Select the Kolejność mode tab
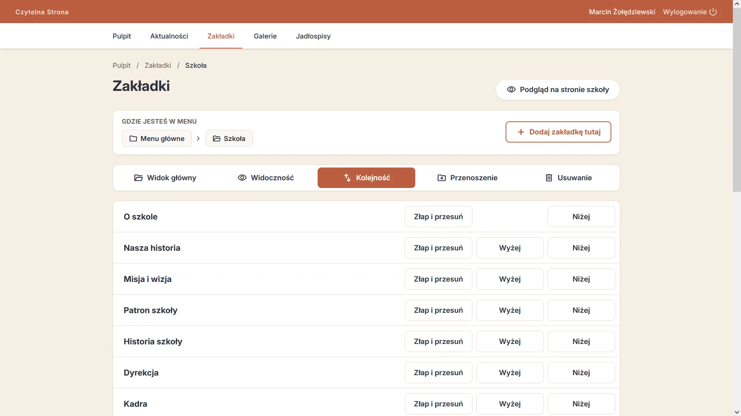This screenshot has width=741, height=416. 366,178
